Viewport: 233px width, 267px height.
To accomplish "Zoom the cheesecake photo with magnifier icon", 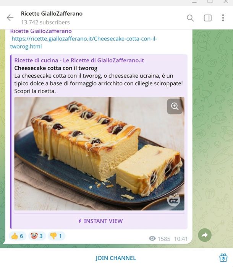I will (x=175, y=106).
